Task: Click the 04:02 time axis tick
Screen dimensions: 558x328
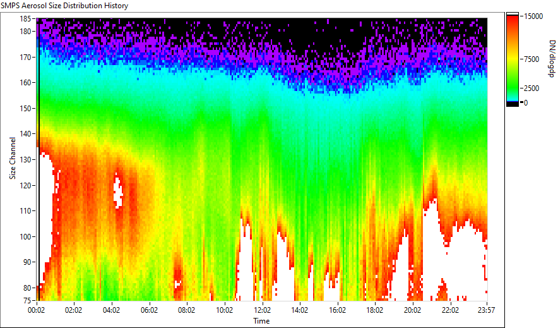Action: click(x=111, y=310)
